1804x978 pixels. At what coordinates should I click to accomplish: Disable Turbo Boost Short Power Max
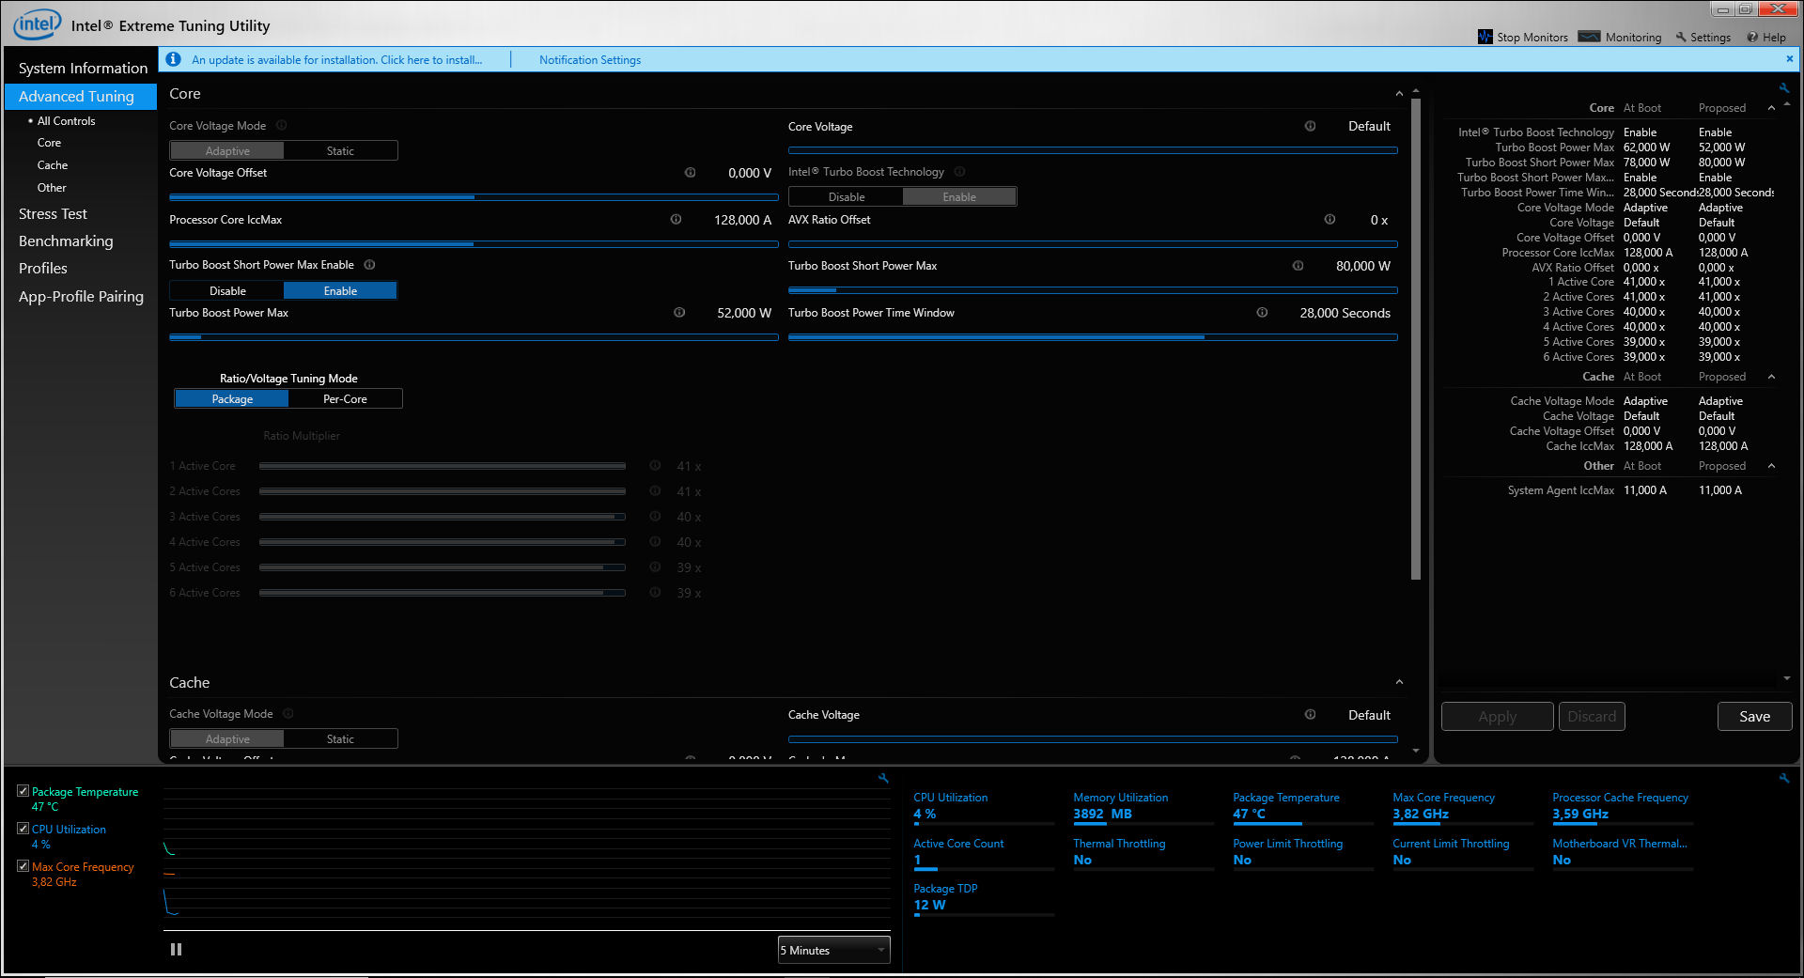coord(227,291)
